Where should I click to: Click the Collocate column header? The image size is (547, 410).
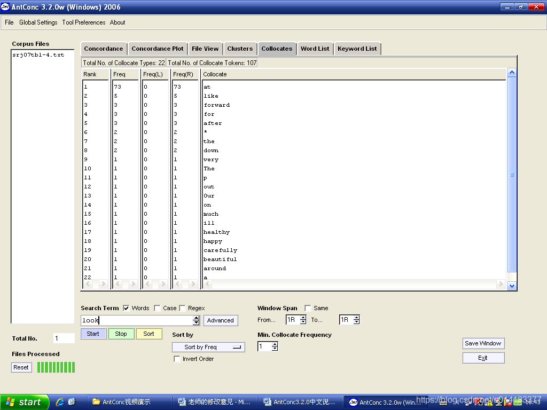coord(215,74)
